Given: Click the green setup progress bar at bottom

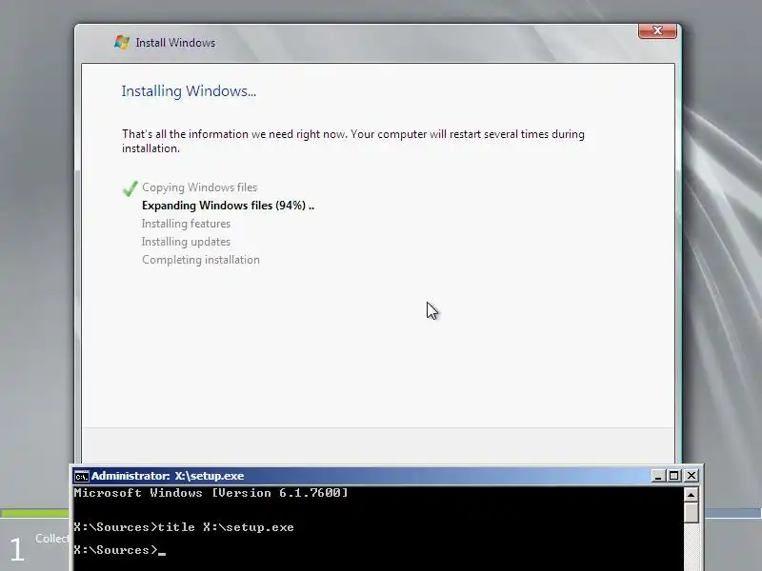Looking at the screenshot, I should [35, 513].
